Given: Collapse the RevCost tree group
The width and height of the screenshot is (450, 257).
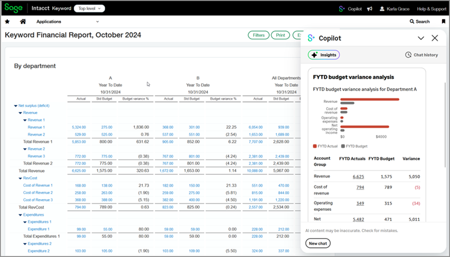Looking at the screenshot, I should click(20, 178).
